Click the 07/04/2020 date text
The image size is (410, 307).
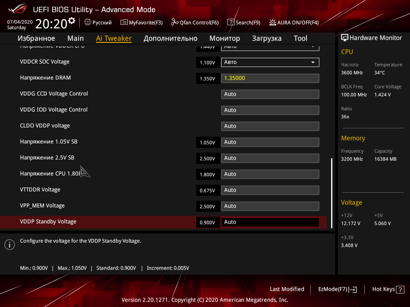click(x=20, y=22)
